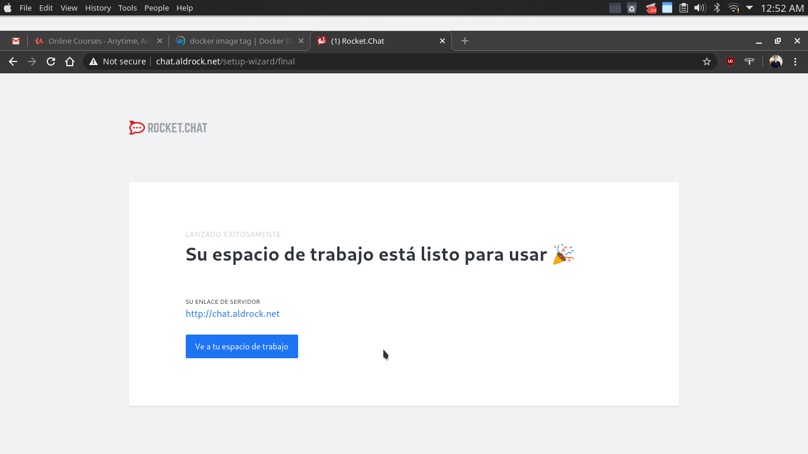Screen dimensions: 808x454
Task: Open the People menu
Action: pyautogui.click(x=156, y=8)
